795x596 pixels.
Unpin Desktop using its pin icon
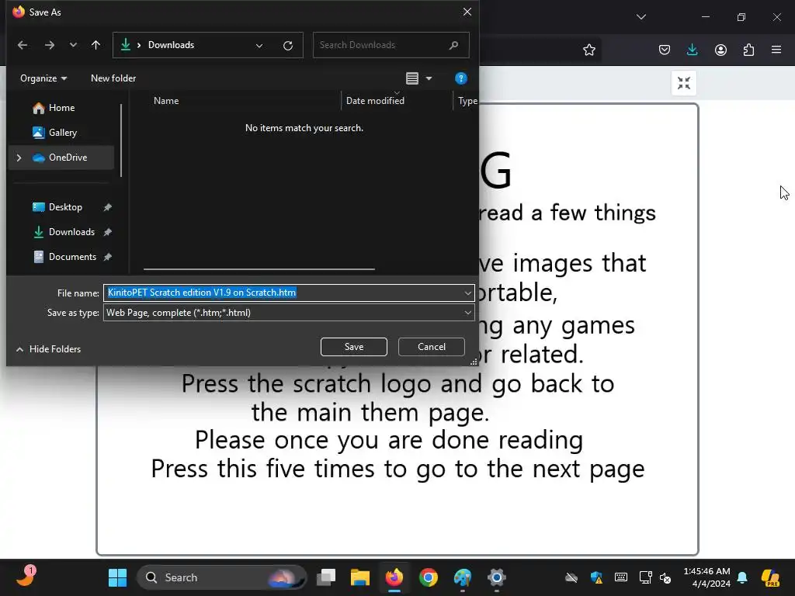pos(107,207)
